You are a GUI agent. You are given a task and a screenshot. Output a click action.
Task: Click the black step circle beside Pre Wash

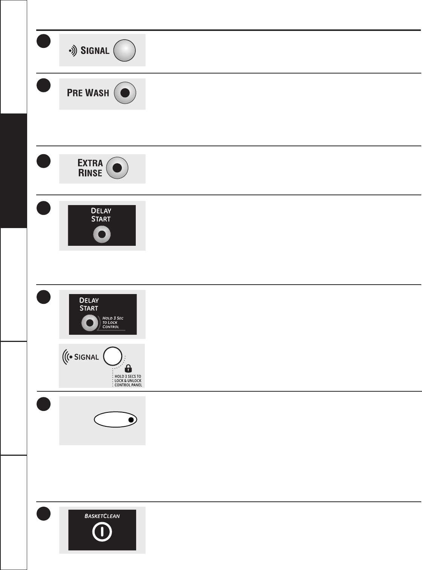coord(44,85)
